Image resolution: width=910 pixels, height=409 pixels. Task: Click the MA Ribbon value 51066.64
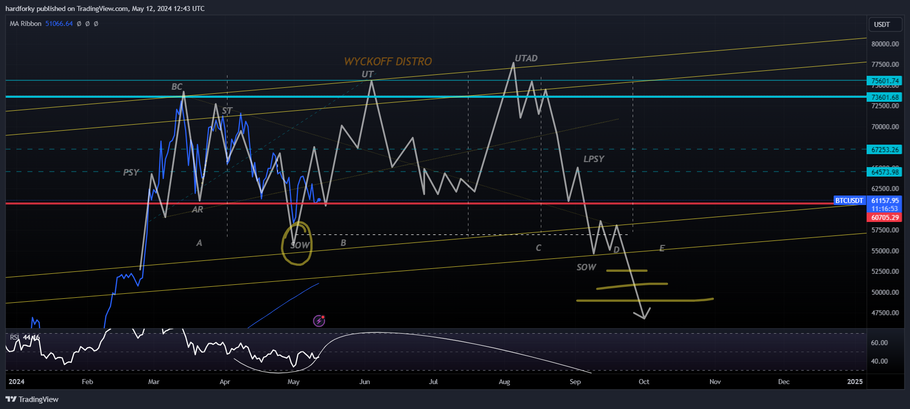point(59,23)
